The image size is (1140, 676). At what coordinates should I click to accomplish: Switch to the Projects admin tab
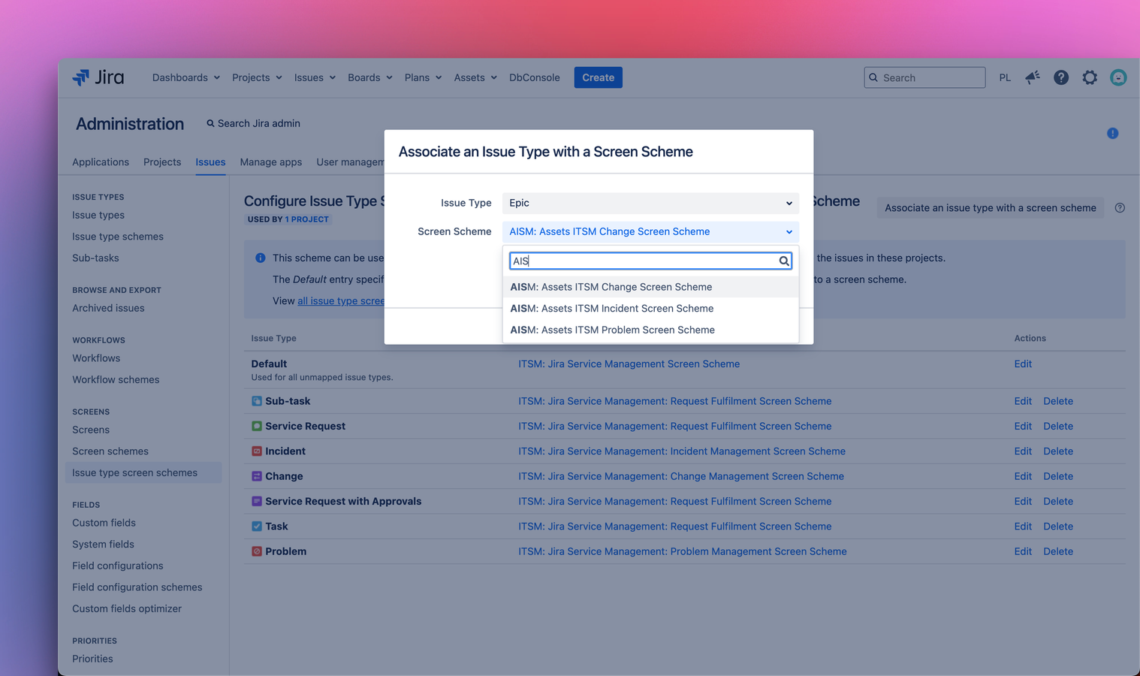[162, 162]
